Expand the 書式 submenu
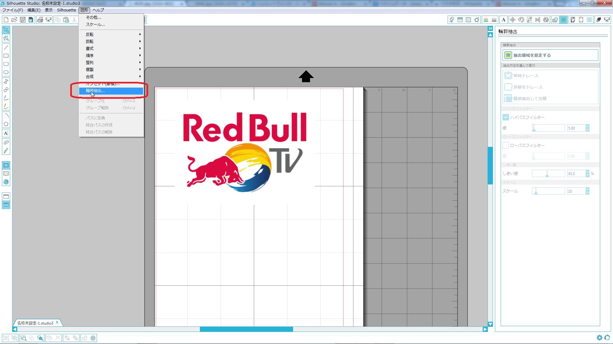613x344 pixels. (111, 48)
